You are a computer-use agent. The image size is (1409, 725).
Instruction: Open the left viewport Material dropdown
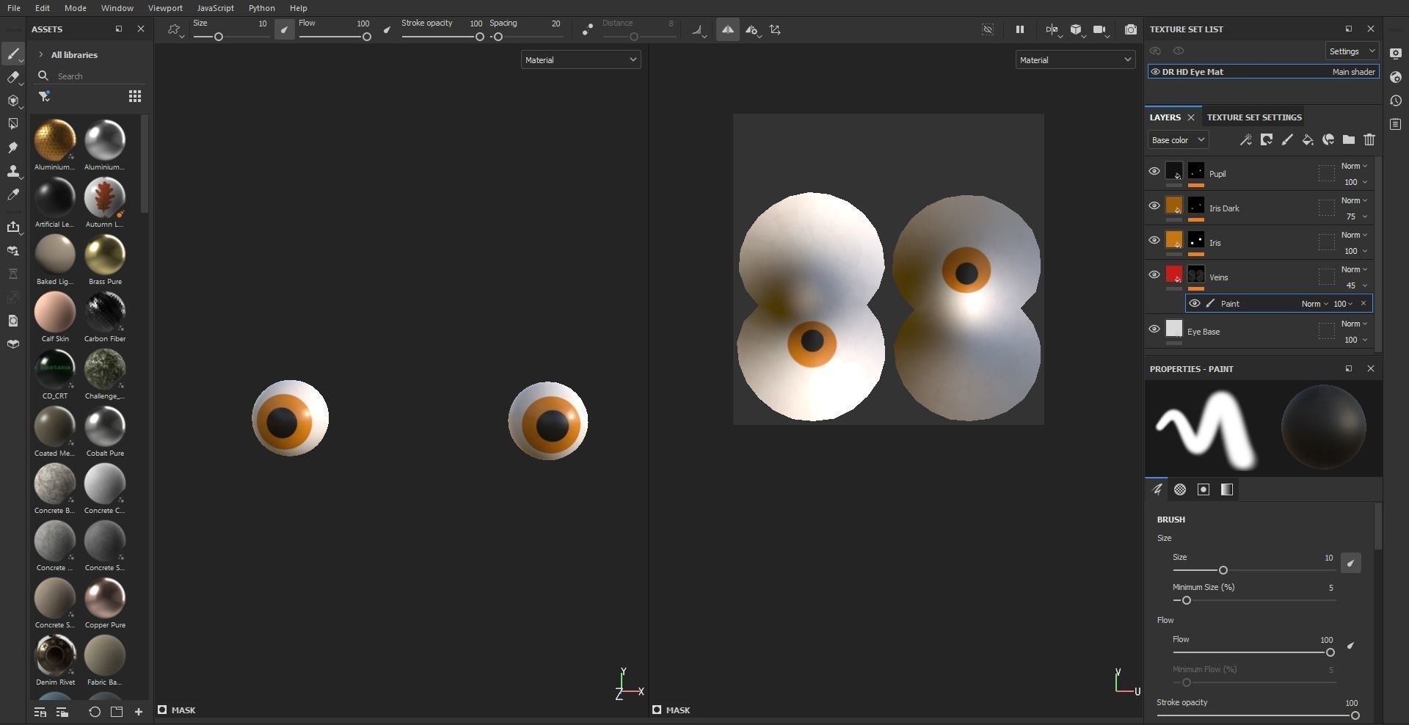580,60
